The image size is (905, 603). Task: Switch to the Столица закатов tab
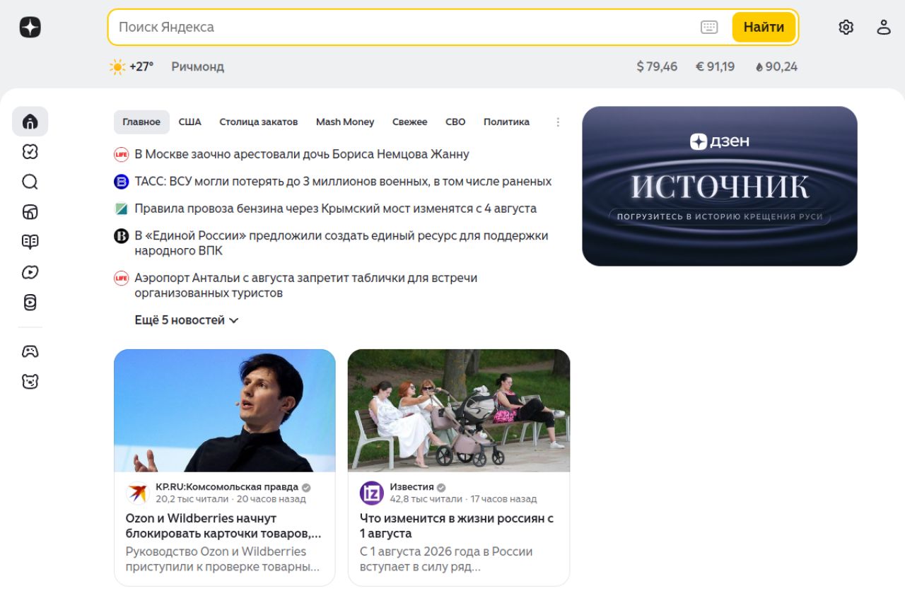(x=259, y=122)
